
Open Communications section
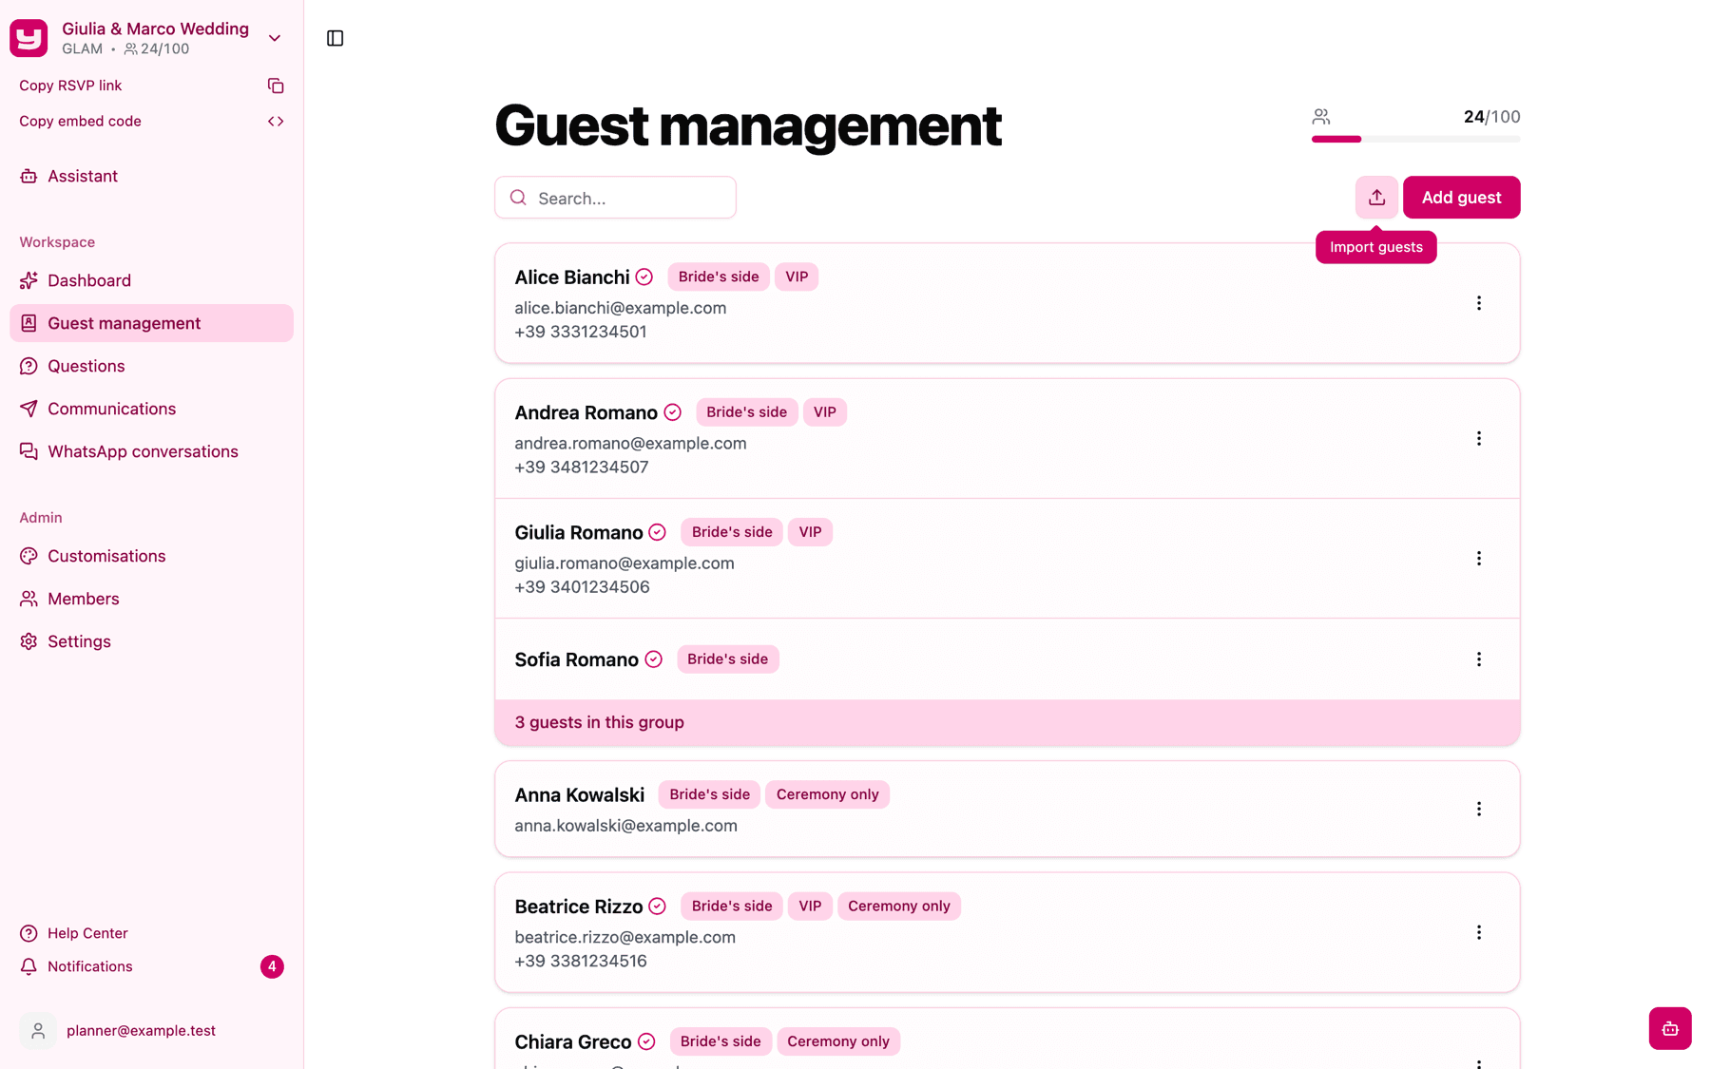pyautogui.click(x=152, y=409)
